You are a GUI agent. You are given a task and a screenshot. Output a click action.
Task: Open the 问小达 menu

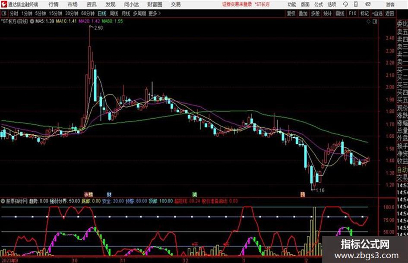pos(132,4)
